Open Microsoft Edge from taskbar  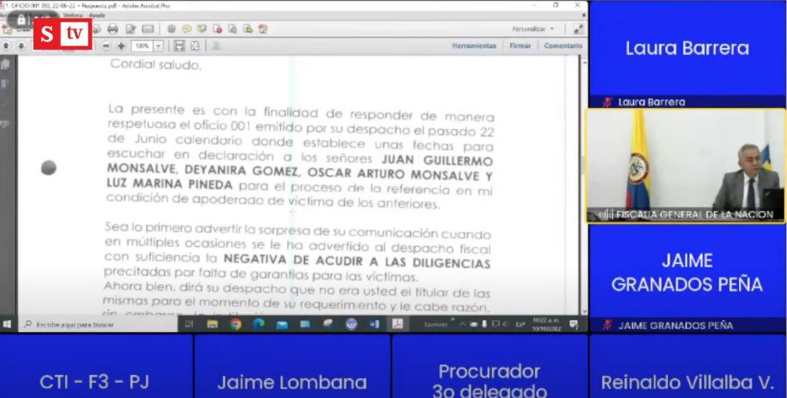(258, 324)
